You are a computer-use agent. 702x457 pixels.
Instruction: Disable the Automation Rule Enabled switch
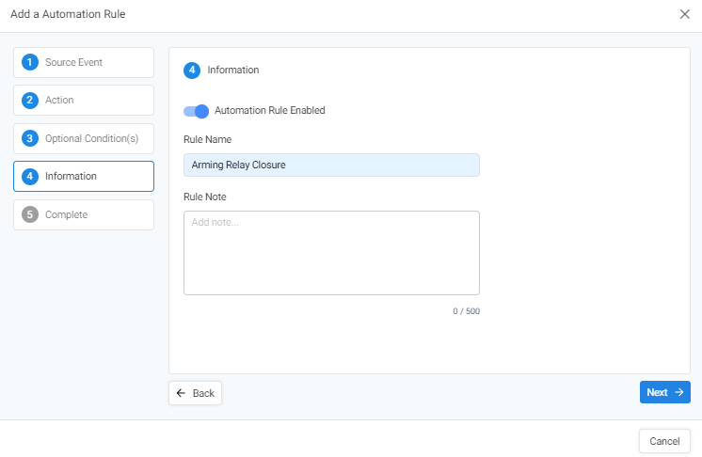196,111
